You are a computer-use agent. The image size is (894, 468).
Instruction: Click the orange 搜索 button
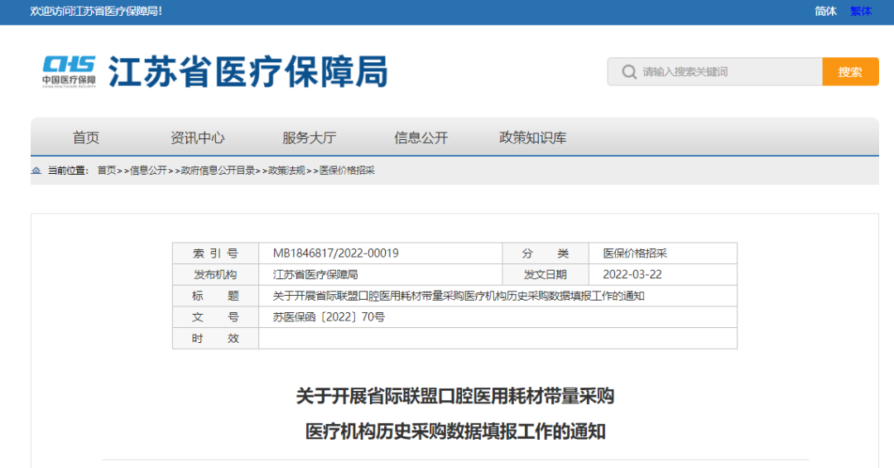(850, 72)
